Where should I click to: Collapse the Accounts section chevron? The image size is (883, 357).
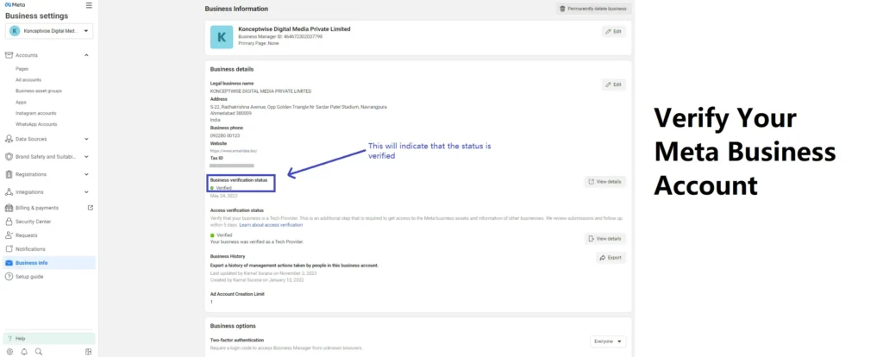tap(86, 55)
